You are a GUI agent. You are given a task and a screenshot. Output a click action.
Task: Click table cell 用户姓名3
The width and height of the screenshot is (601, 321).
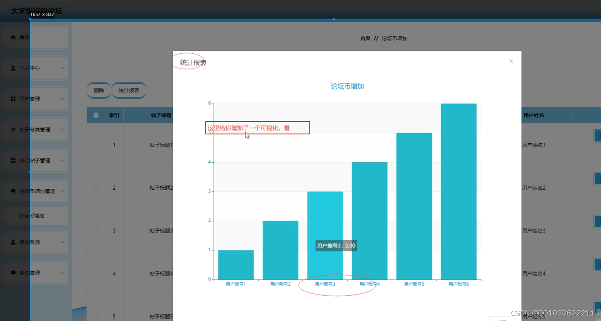click(534, 231)
